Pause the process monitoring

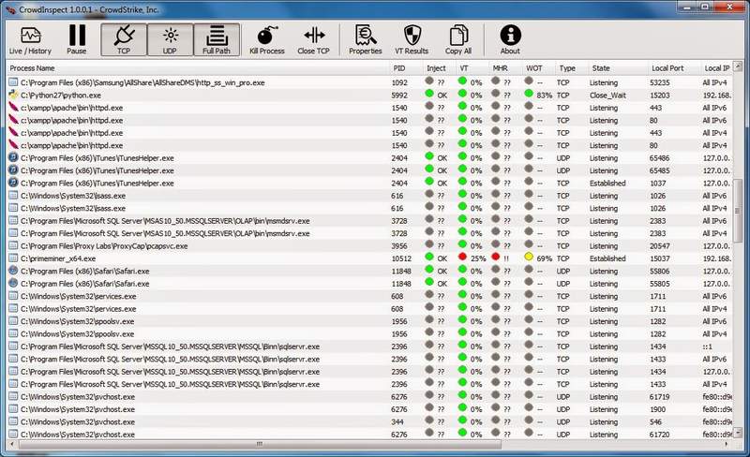click(77, 40)
